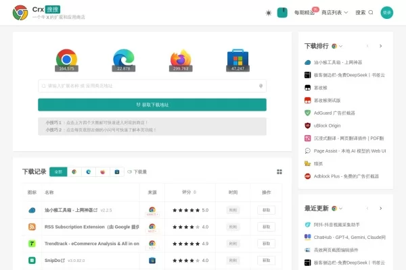Click the pin icon inside the search input

(261, 86)
